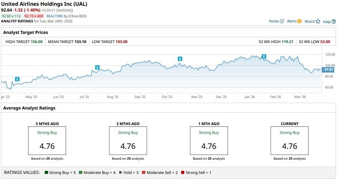Click Based on 25 analysts under CURRENT
337x179 pixels.
tap(290, 159)
